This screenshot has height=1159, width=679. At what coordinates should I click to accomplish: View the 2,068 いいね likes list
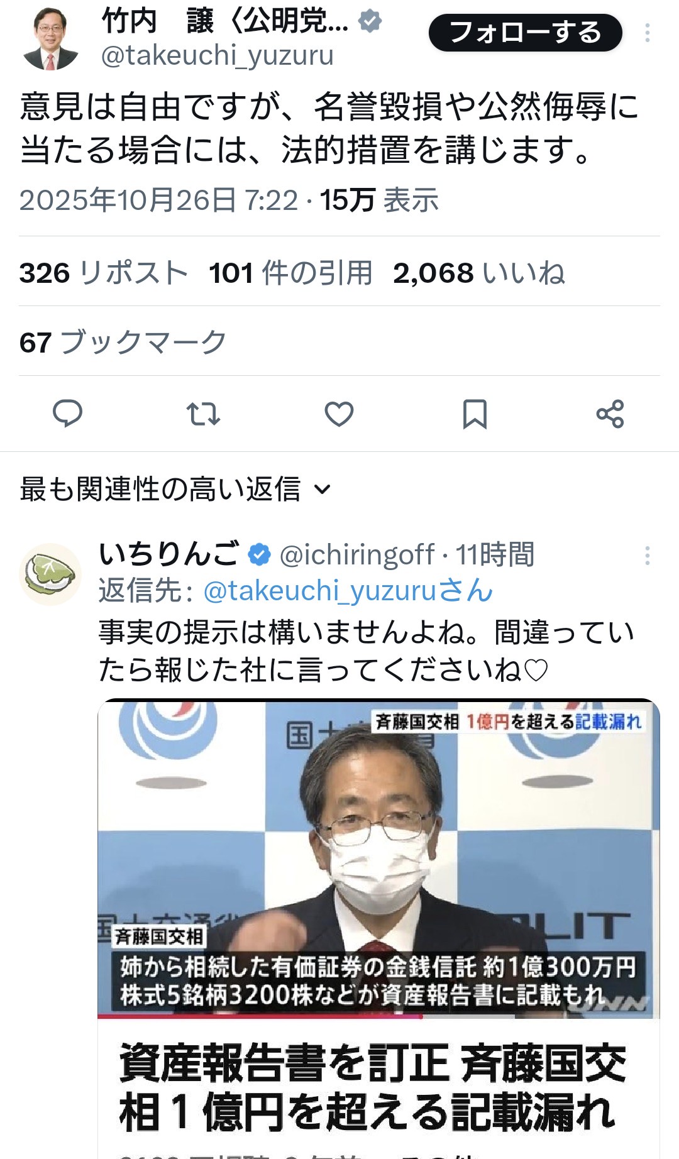(x=478, y=273)
